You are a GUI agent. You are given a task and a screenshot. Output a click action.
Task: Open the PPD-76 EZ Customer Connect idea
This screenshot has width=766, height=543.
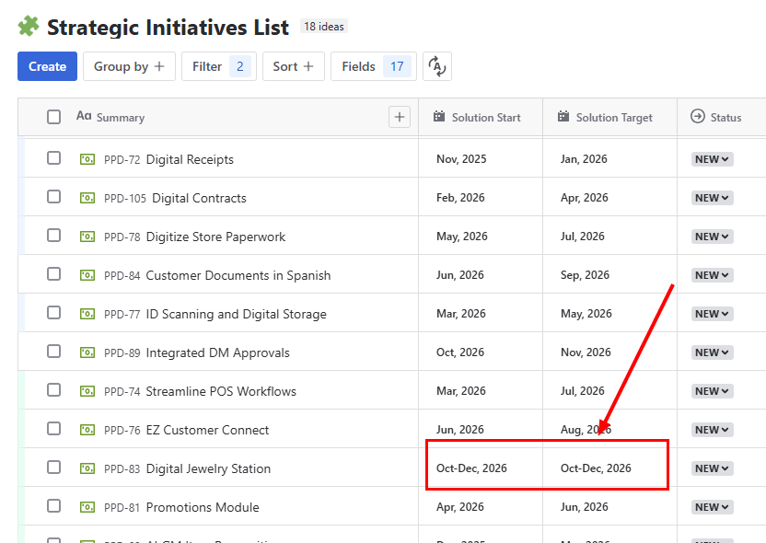[x=207, y=430]
